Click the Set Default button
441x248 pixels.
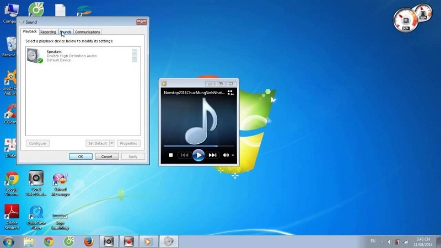coord(98,143)
